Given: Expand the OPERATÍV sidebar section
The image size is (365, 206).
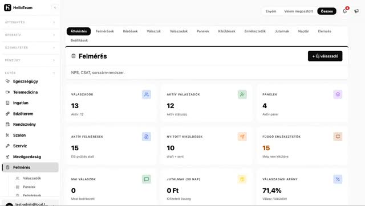Looking at the screenshot, I should coord(30,35).
